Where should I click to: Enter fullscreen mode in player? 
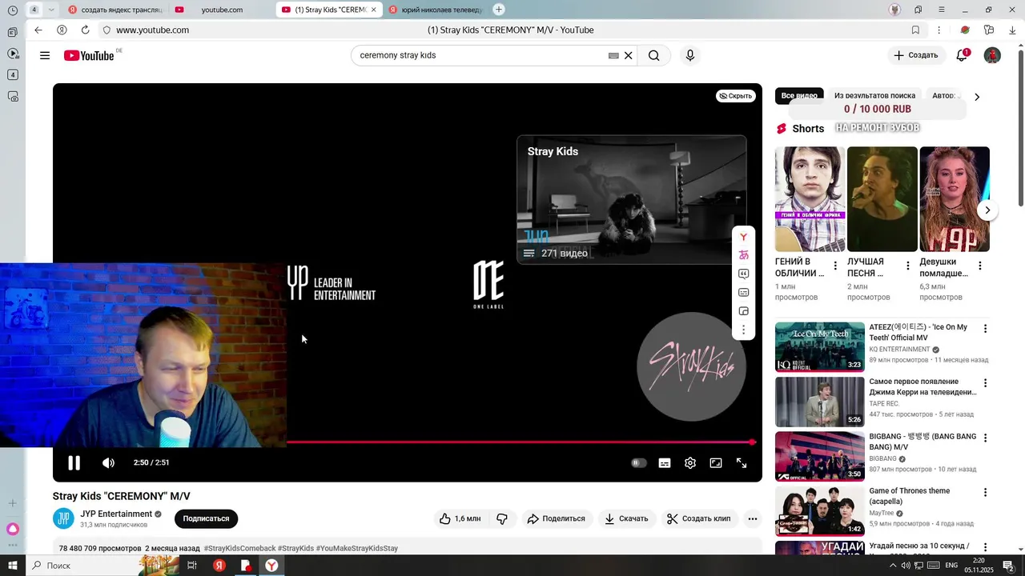[x=742, y=462]
